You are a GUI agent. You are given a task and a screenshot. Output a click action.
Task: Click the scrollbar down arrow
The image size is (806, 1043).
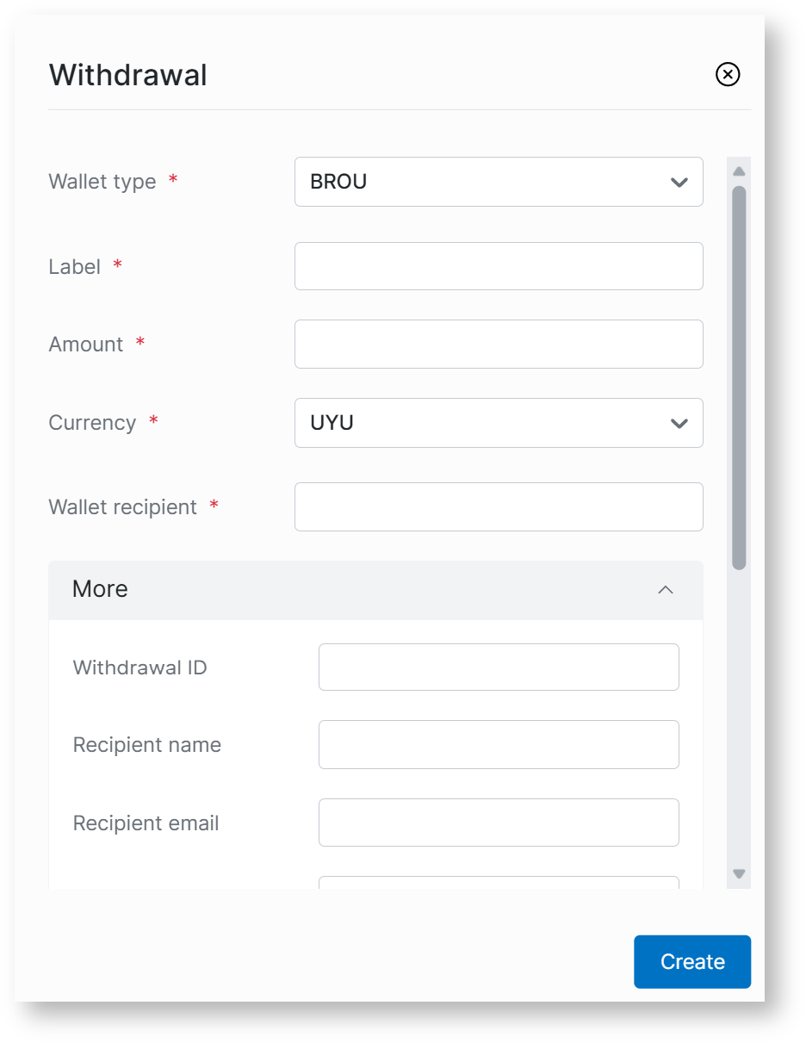point(739,873)
